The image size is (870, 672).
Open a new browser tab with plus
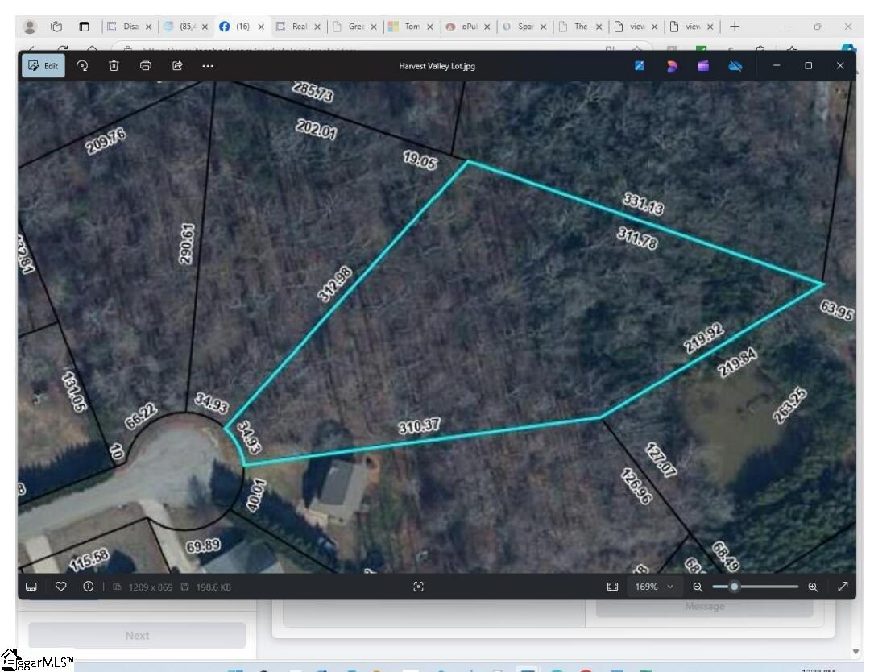pyautogui.click(x=735, y=26)
